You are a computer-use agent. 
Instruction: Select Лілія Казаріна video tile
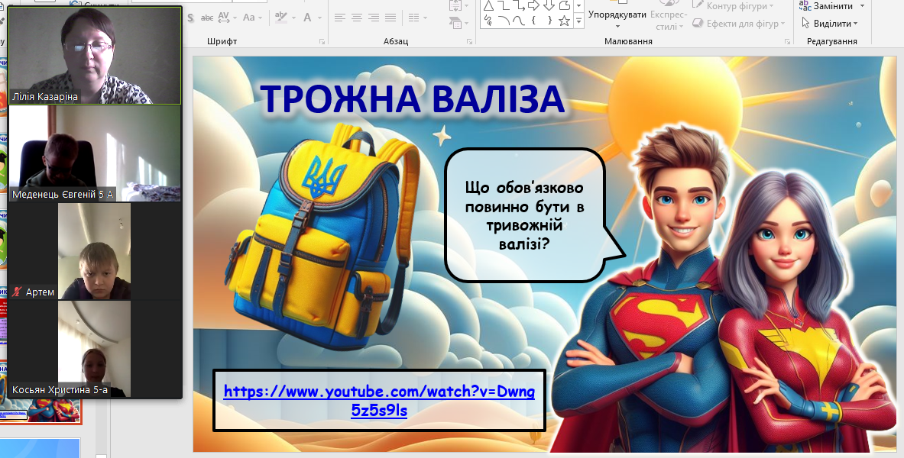95,55
